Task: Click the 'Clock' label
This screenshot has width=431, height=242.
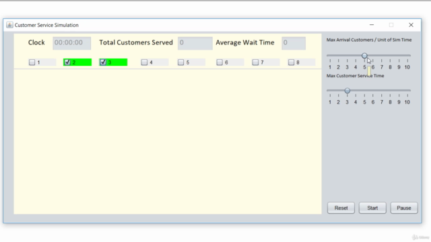Action: pyautogui.click(x=36, y=42)
